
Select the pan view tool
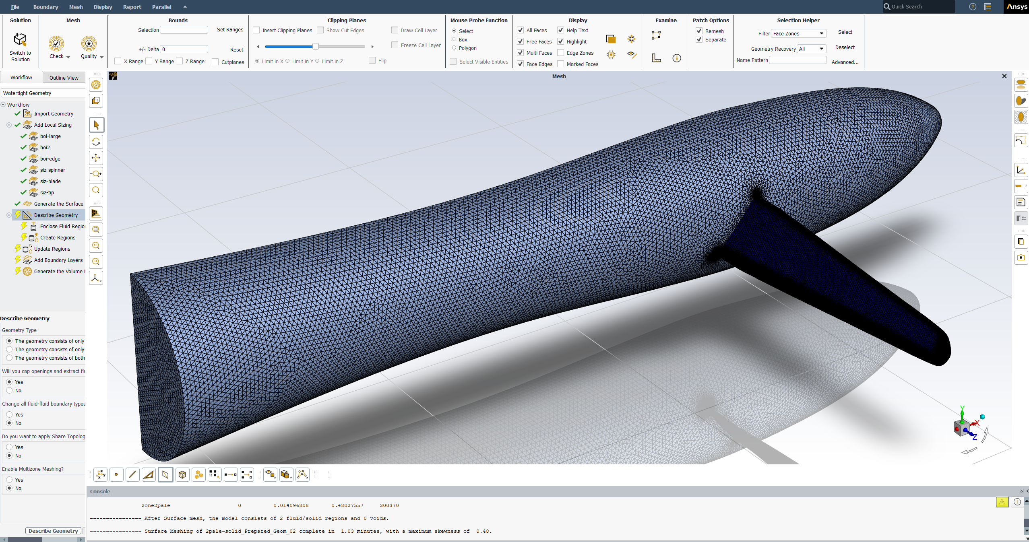pyautogui.click(x=96, y=158)
